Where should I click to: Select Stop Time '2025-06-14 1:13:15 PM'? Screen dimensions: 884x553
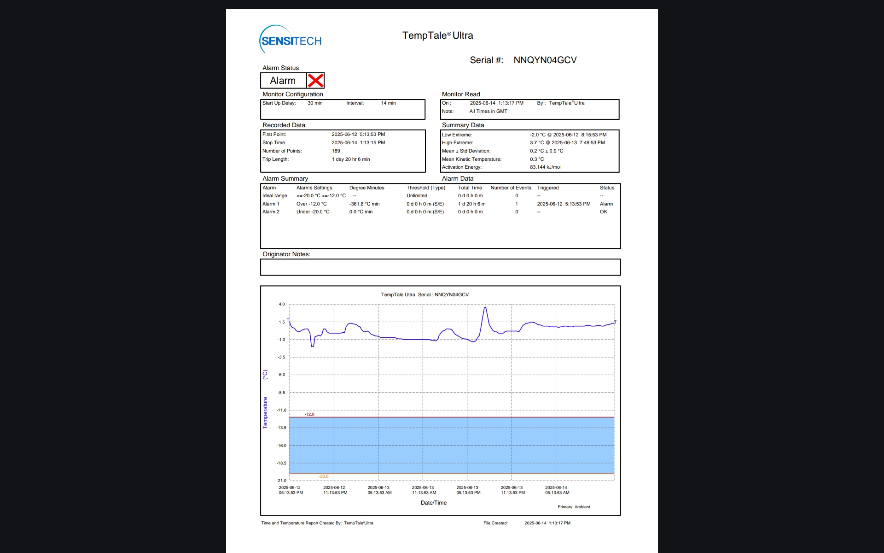358,143
